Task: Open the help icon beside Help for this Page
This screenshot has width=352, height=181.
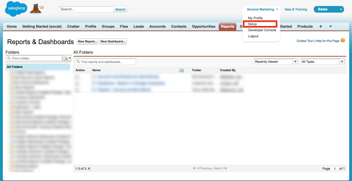Action: tap(343, 40)
